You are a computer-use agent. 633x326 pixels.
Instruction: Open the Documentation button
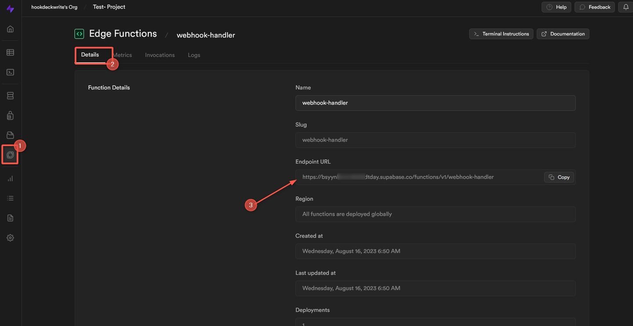point(563,33)
